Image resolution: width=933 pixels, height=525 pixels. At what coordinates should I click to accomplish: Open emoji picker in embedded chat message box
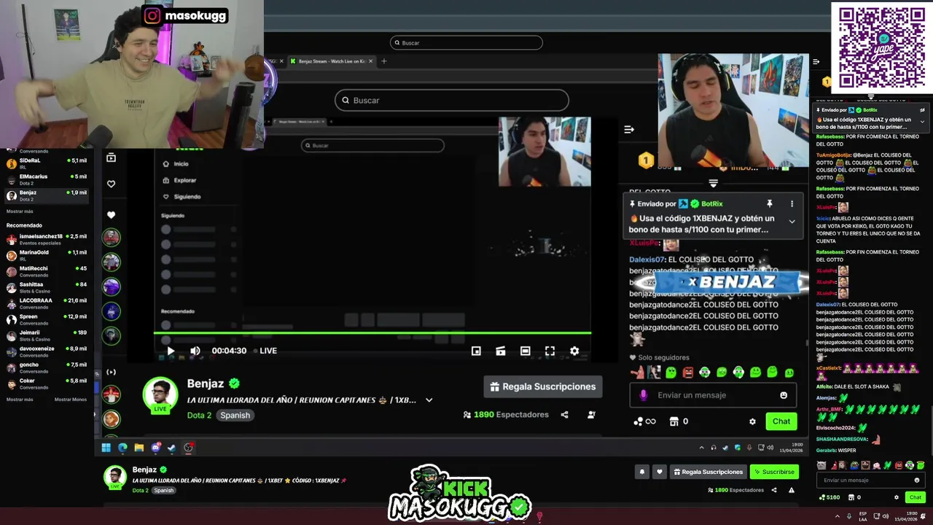point(784,395)
